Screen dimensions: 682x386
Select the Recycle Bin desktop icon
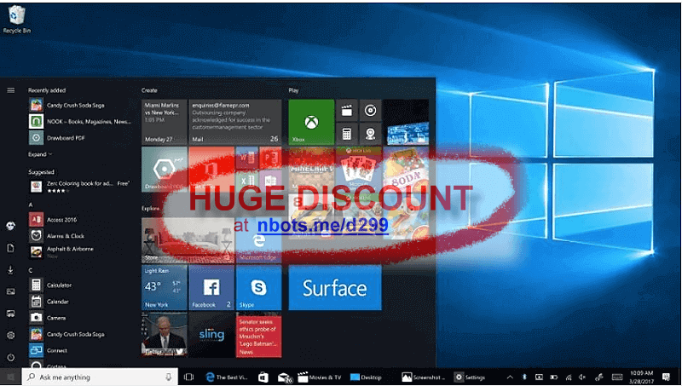point(16,20)
